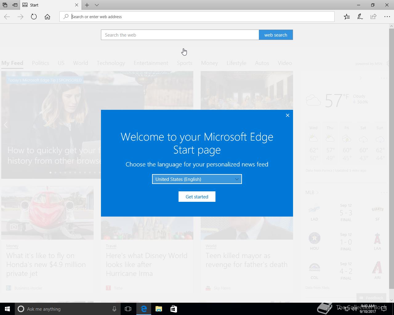Go to the Home page icon
The image size is (394, 315).
pyautogui.click(x=47, y=17)
